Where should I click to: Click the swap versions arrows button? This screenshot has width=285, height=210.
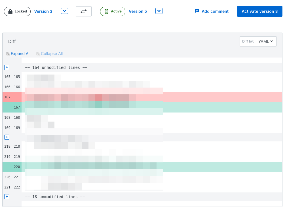click(x=84, y=11)
